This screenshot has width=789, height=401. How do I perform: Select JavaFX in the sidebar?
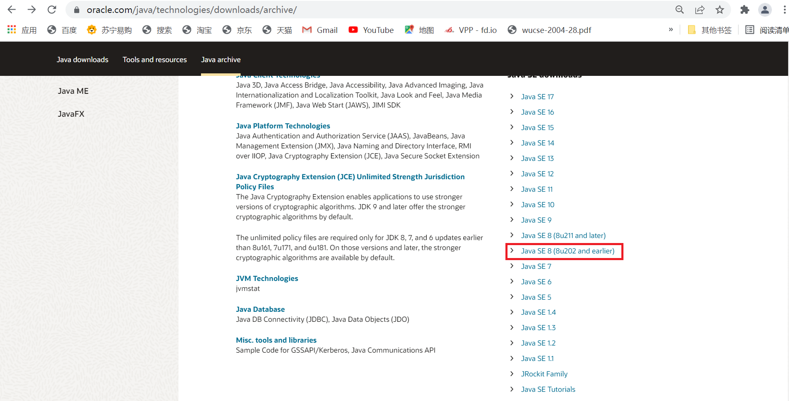coord(71,114)
